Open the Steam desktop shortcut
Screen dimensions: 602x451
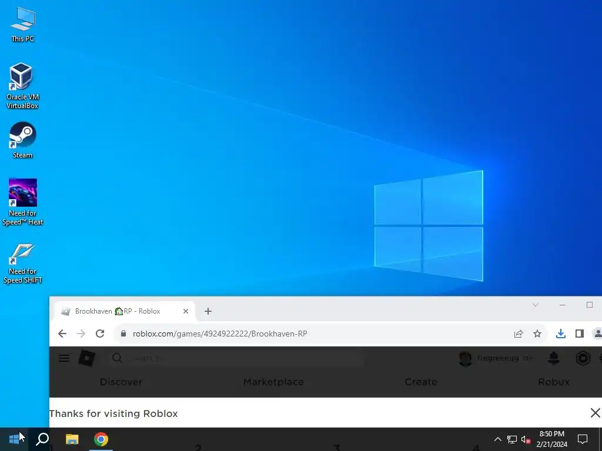pos(23,140)
